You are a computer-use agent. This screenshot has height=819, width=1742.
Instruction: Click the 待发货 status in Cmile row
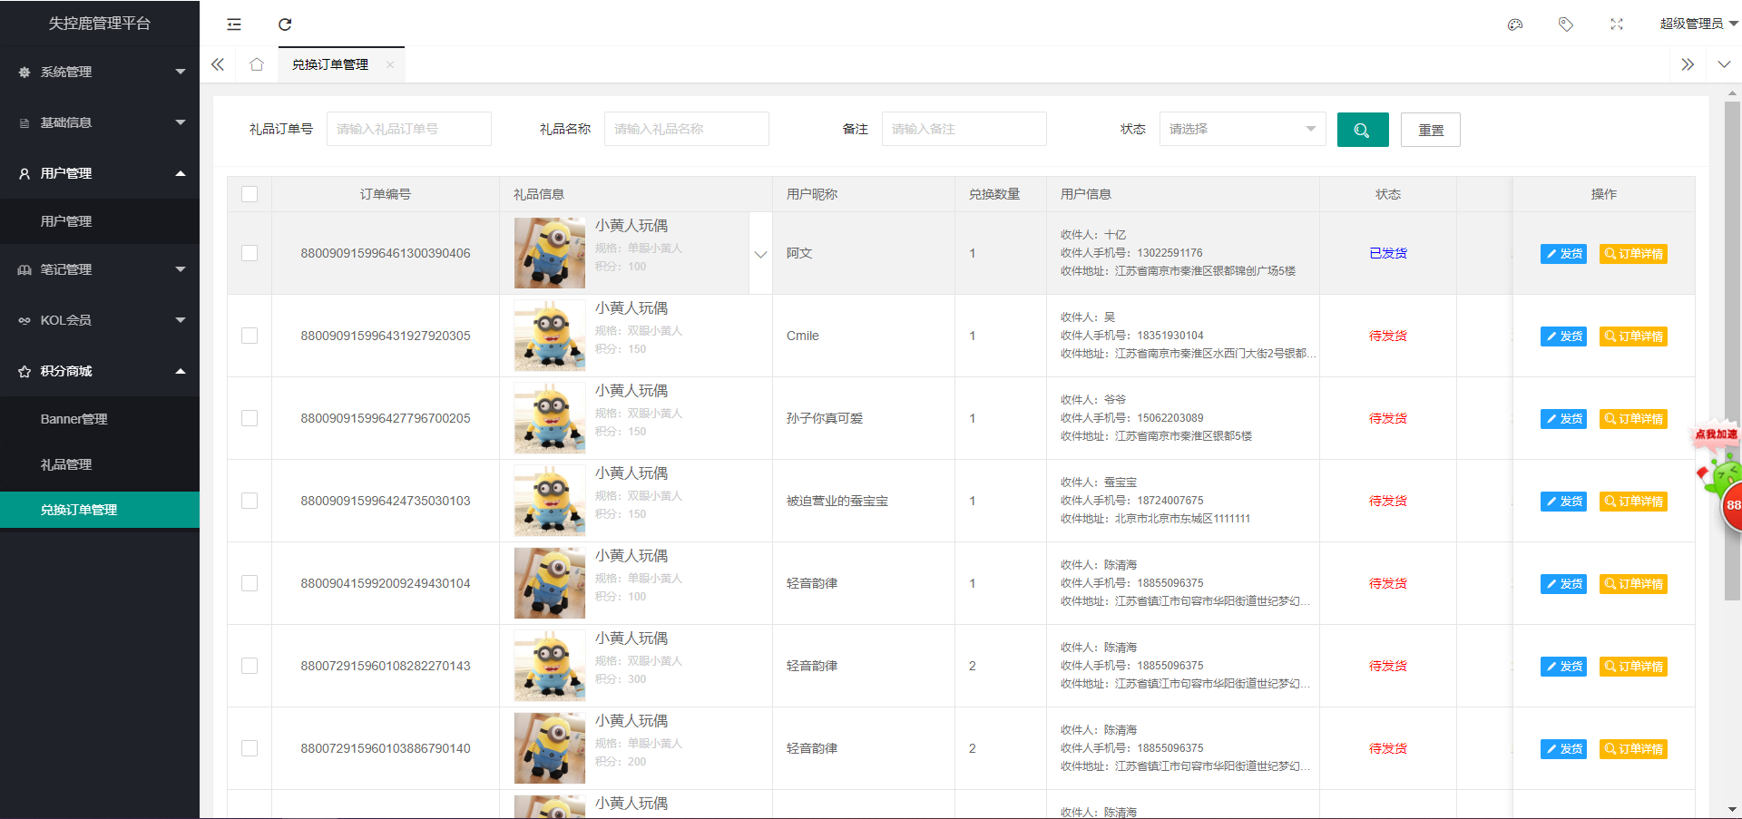pos(1388,336)
